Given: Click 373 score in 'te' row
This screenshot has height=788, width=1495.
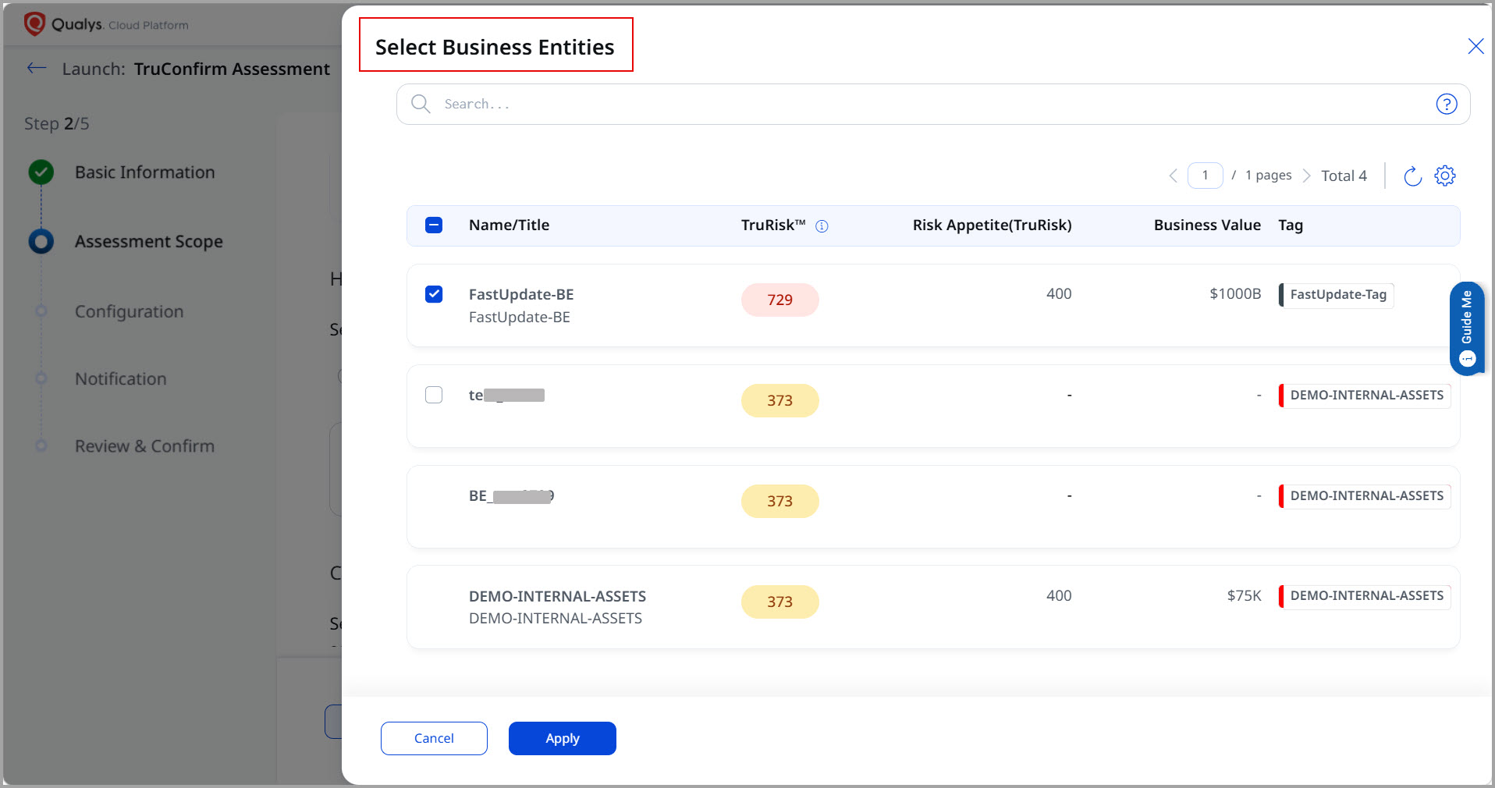Looking at the screenshot, I should click(x=779, y=400).
